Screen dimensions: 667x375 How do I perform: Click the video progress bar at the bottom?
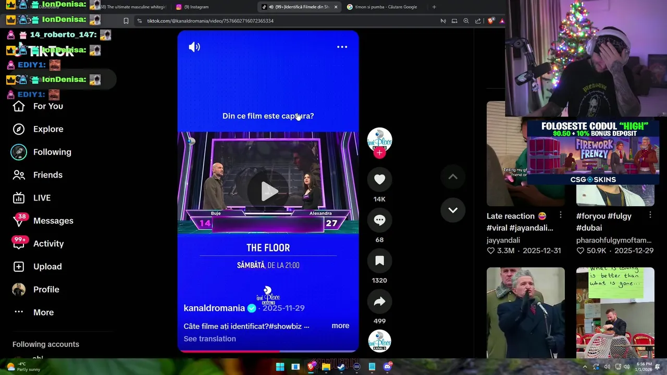pos(268,351)
